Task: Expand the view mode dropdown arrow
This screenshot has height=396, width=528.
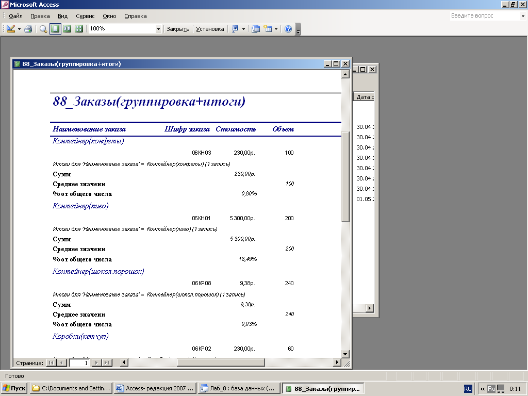Action: tap(19, 29)
